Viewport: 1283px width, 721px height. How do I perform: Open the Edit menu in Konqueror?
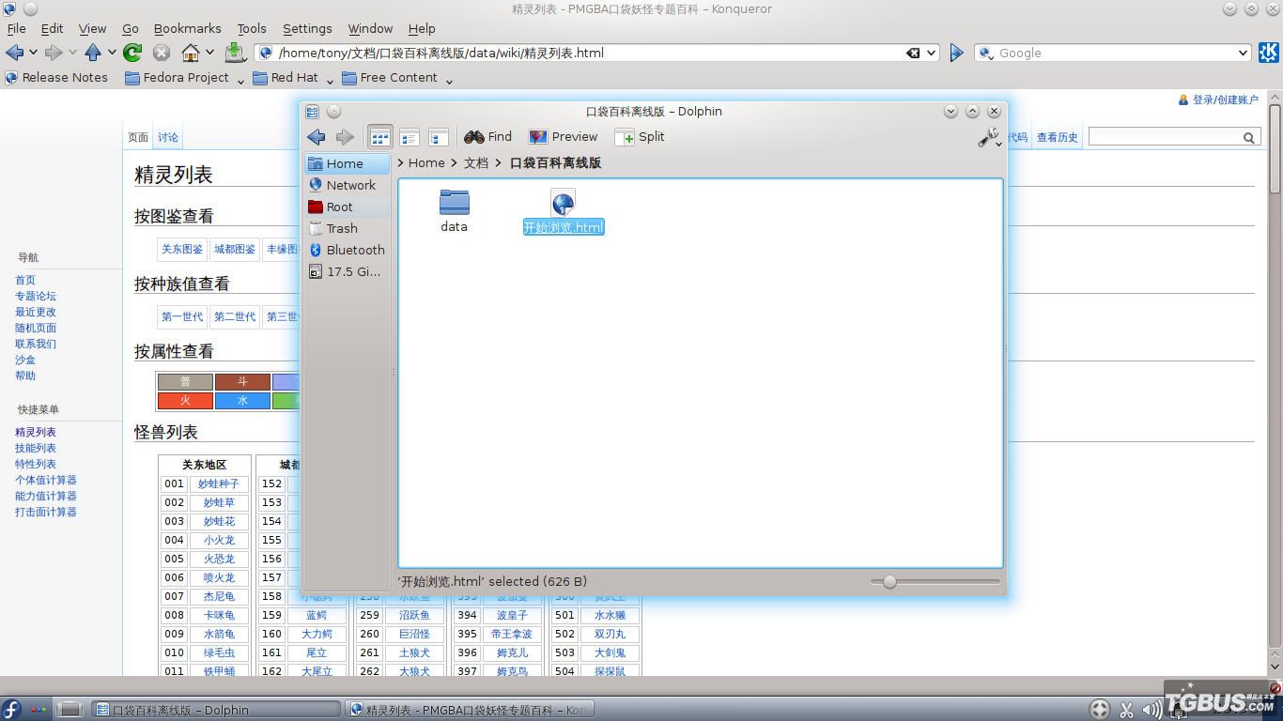click(53, 28)
